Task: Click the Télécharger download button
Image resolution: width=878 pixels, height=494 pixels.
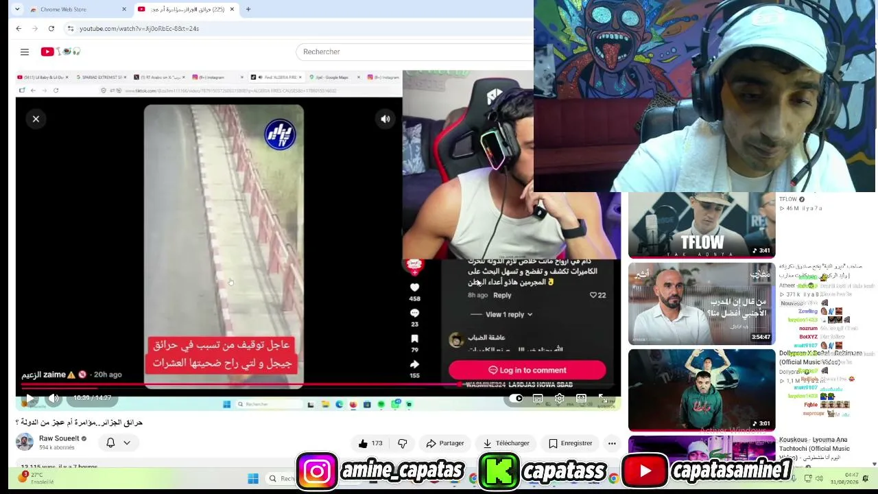Action: 506,443
